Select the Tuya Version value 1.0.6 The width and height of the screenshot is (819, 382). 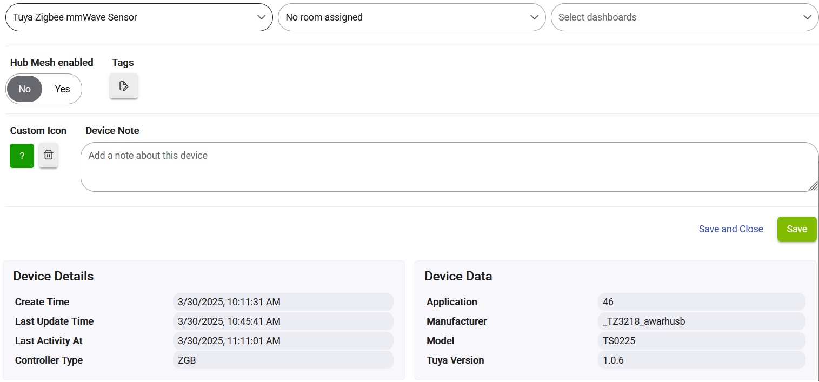(x=702, y=360)
